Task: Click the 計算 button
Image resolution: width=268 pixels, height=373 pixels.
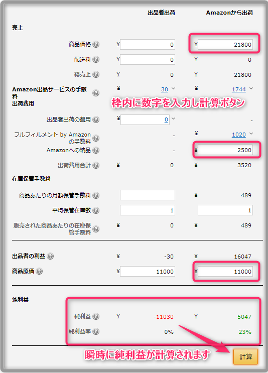Action: coord(245,356)
